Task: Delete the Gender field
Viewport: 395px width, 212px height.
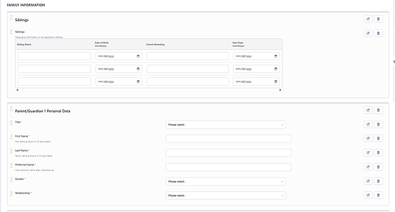Action: 378,181
